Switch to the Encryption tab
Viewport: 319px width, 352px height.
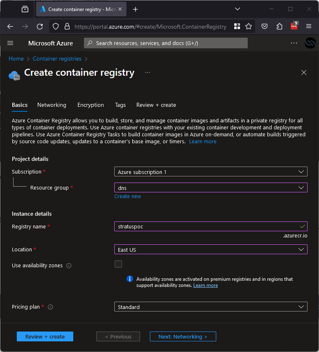coord(90,105)
